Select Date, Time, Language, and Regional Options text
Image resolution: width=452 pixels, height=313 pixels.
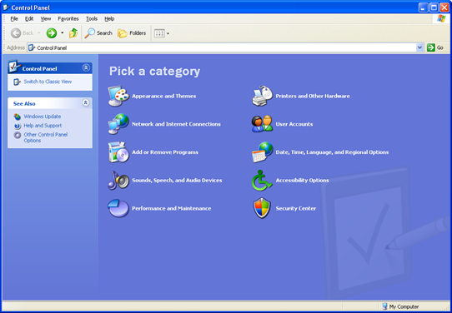pyautogui.click(x=332, y=152)
